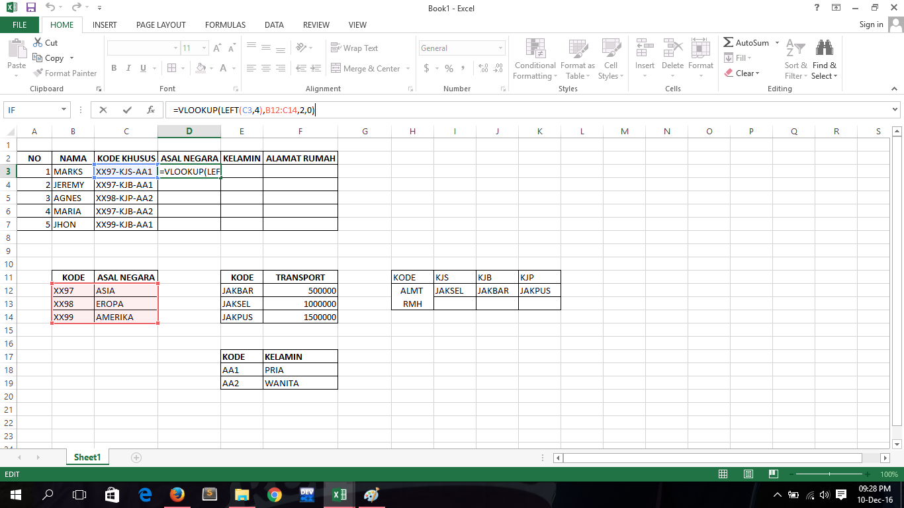The width and height of the screenshot is (904, 508).
Task: Open the DATA ribbon tab
Action: point(274,24)
